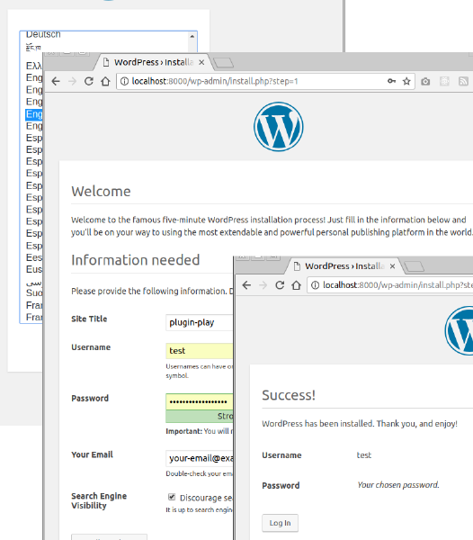Screen dimensions: 473x540
Task: Click the back arrow in Welcome window
Action: (x=56, y=81)
